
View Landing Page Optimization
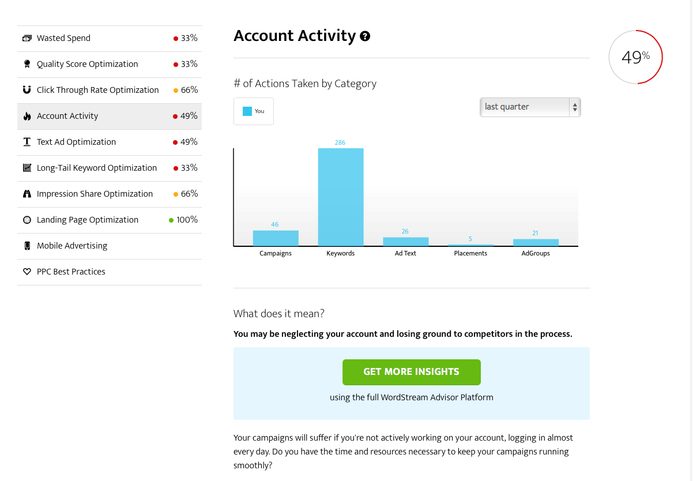click(110, 220)
